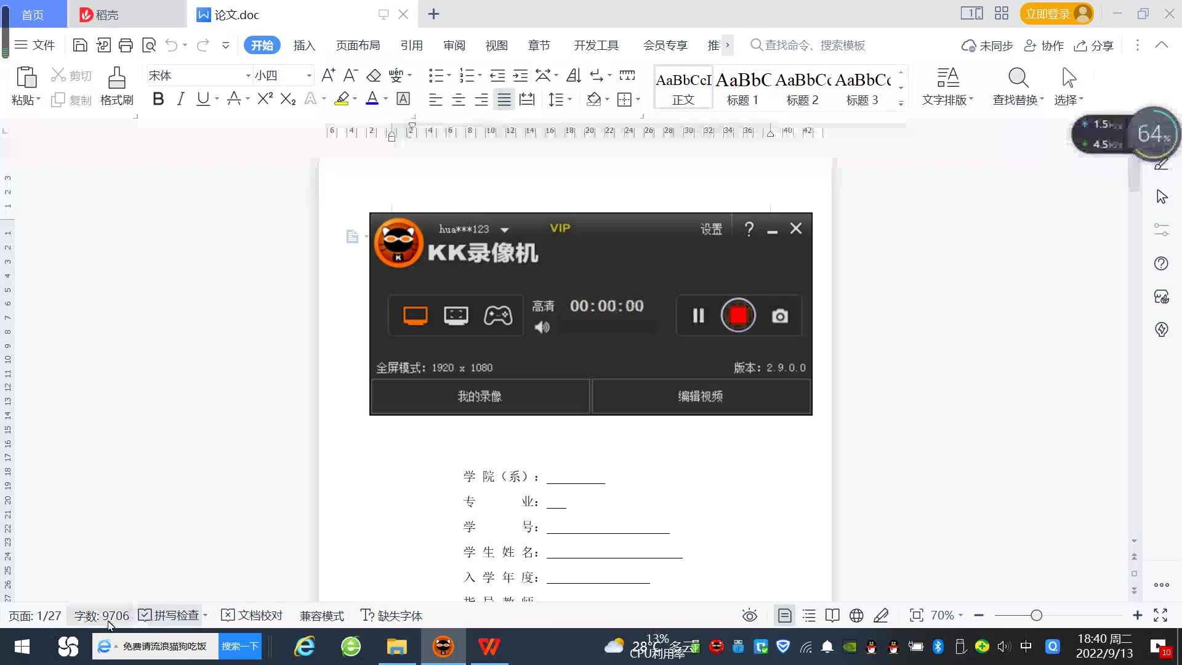
Task: Apply superscript formatting
Action: click(x=265, y=99)
